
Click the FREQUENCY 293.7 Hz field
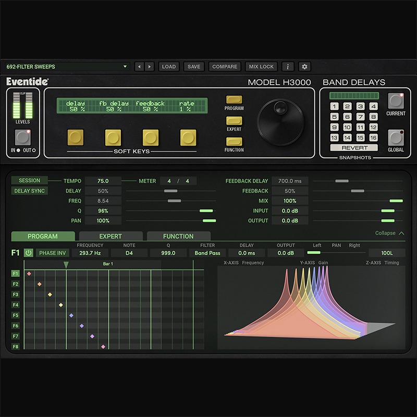(x=90, y=253)
